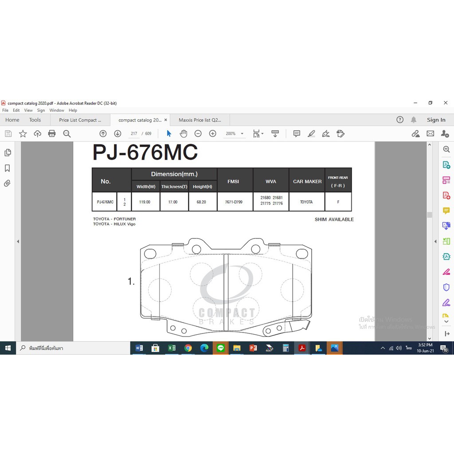Screen dimensions: 454x454
Task: Expand the left navigation pane arrow
Action: coord(18,241)
